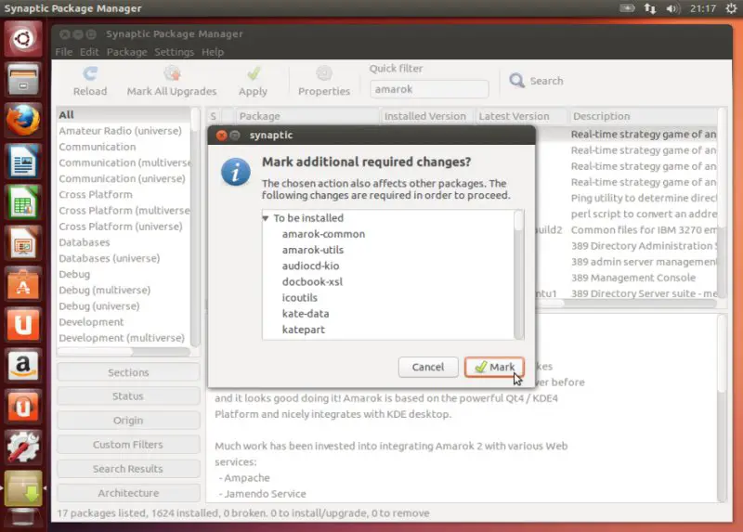The image size is (743, 532).
Task: Open Ubuntu One dock icon
Action: click(22, 325)
